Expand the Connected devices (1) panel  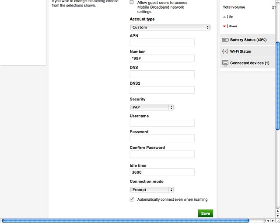click(x=248, y=63)
